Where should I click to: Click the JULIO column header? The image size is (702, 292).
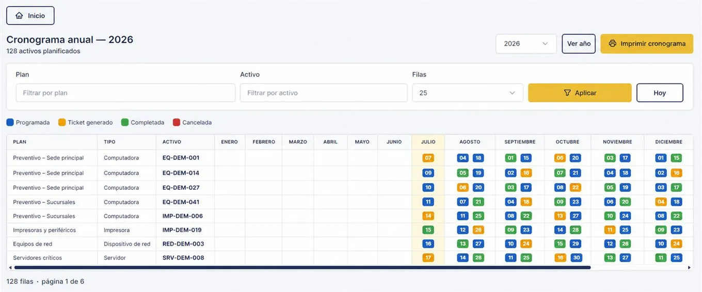[428, 142]
